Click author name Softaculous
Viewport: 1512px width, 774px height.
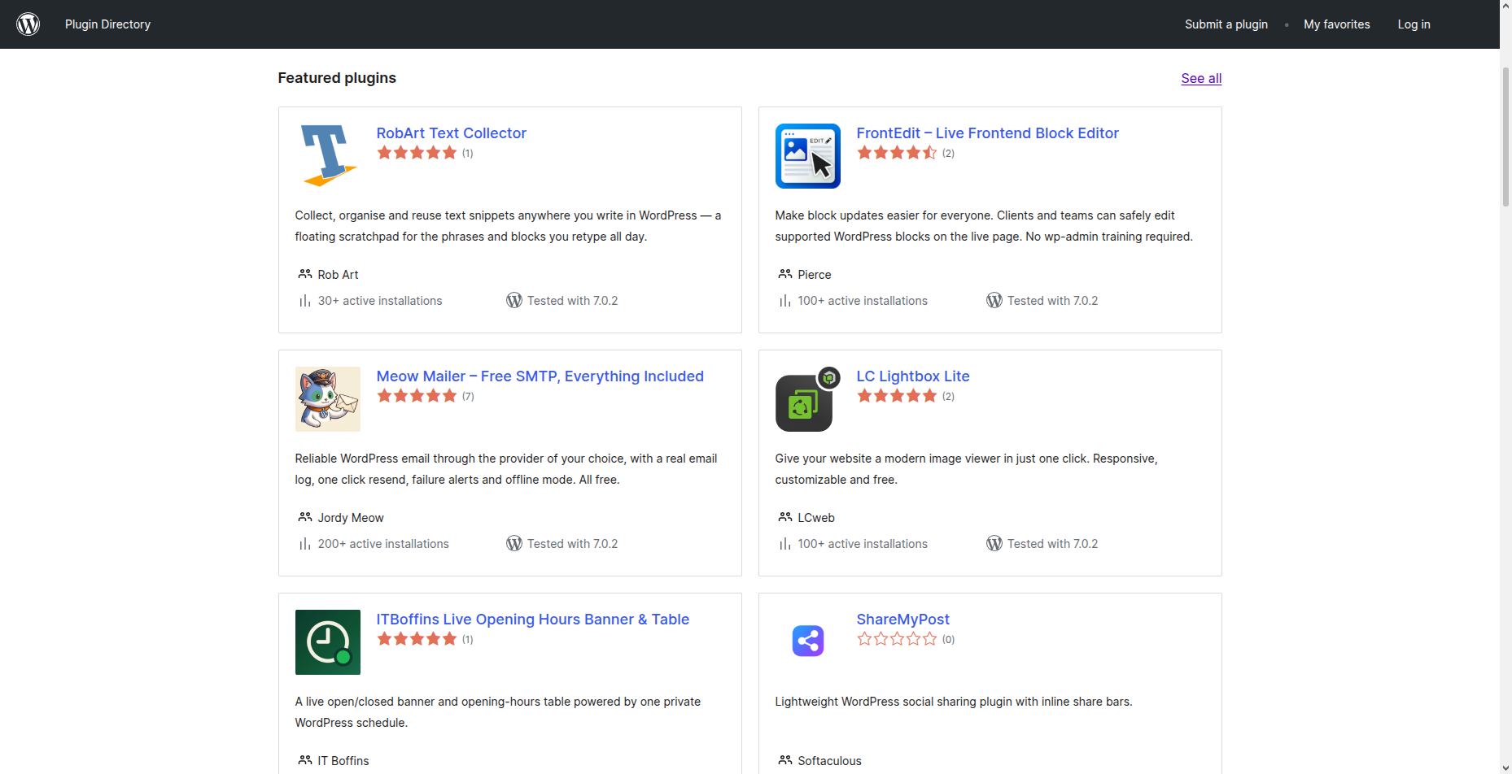tap(829, 761)
